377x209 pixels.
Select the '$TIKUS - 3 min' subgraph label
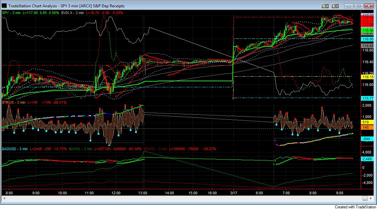(x=14, y=102)
